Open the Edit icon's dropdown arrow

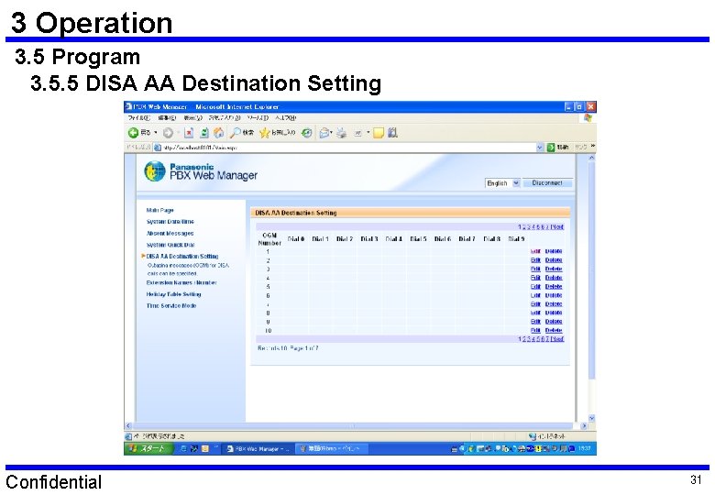pyautogui.click(x=368, y=133)
